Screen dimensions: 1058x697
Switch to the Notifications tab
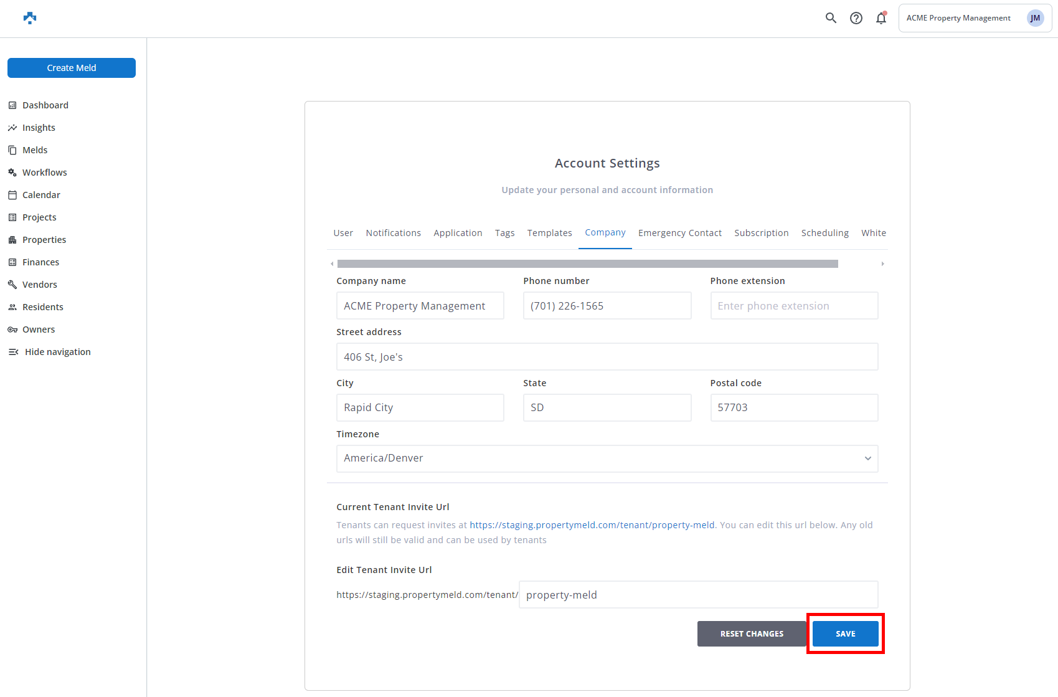click(393, 233)
